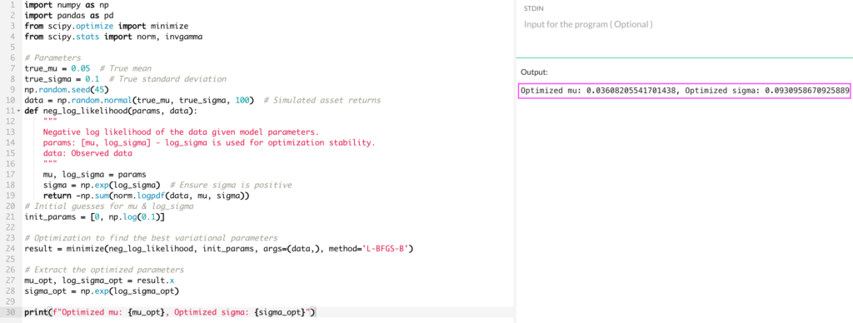Image resolution: width=853 pixels, height=323 pixels.
Task: Click the '# Initial guesses' comment line
Action: click(x=109, y=206)
